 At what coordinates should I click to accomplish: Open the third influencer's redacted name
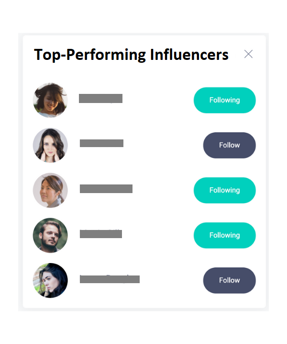click(106, 189)
